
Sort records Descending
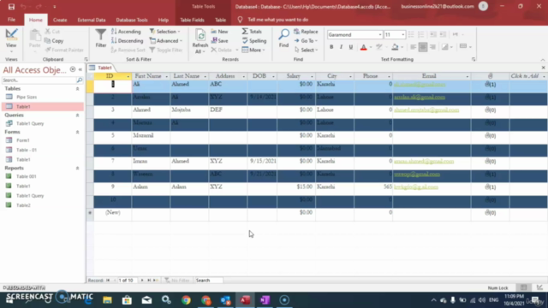128,41
